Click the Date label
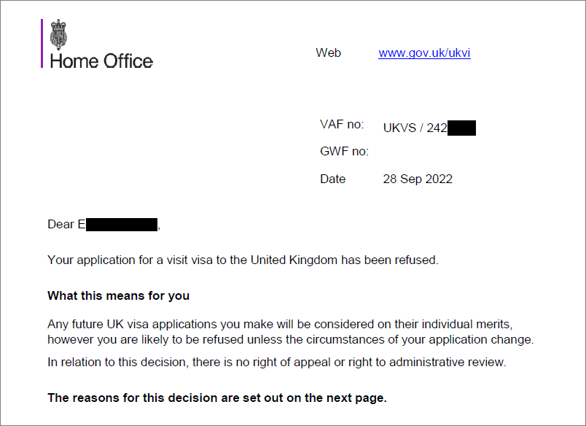This screenshot has width=586, height=426. pos(332,179)
